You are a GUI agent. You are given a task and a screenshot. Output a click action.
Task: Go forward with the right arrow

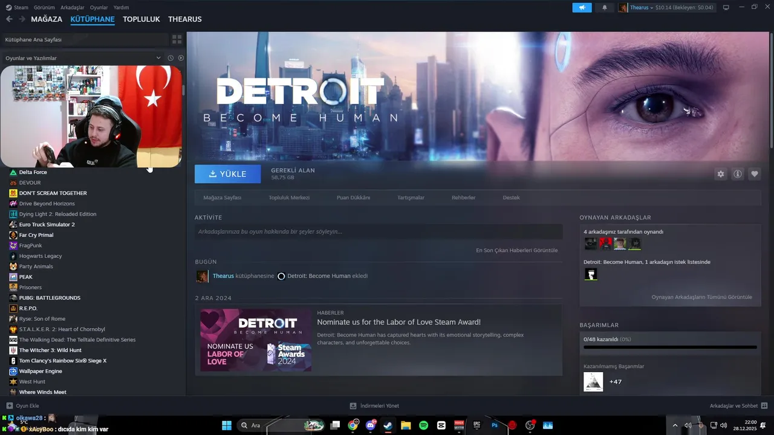[x=22, y=19]
